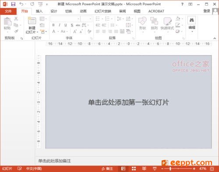Toggle the 备注 notes pane in status bar
This screenshot has height=172, width=219.
107,169
